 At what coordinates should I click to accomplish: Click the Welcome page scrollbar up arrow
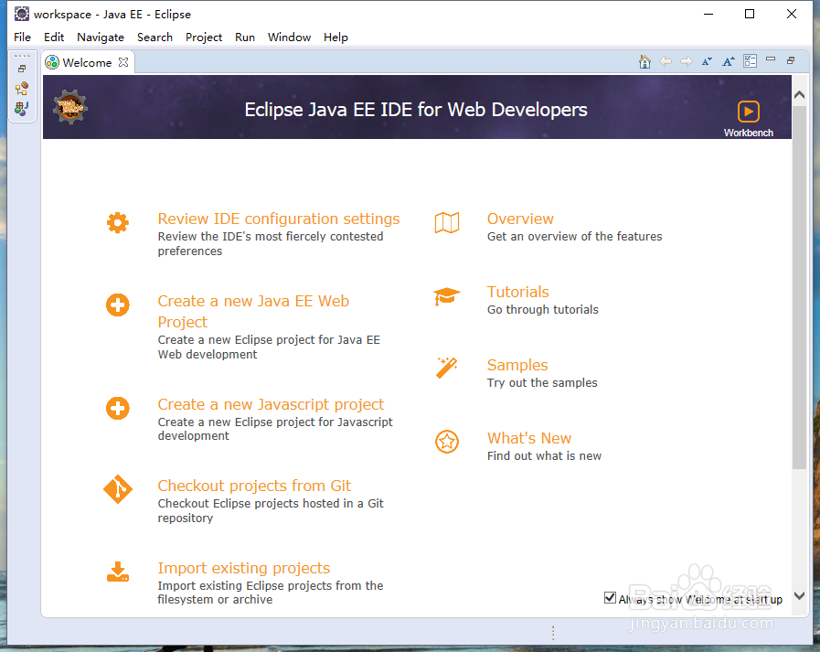pos(799,95)
